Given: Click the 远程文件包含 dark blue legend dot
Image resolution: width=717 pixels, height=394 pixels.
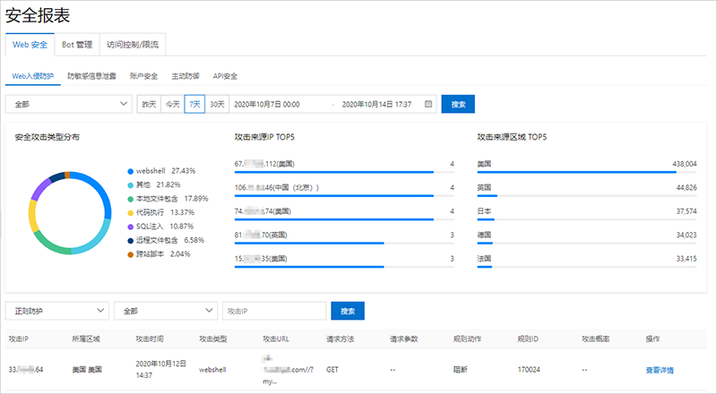Looking at the screenshot, I should tap(130, 240).
